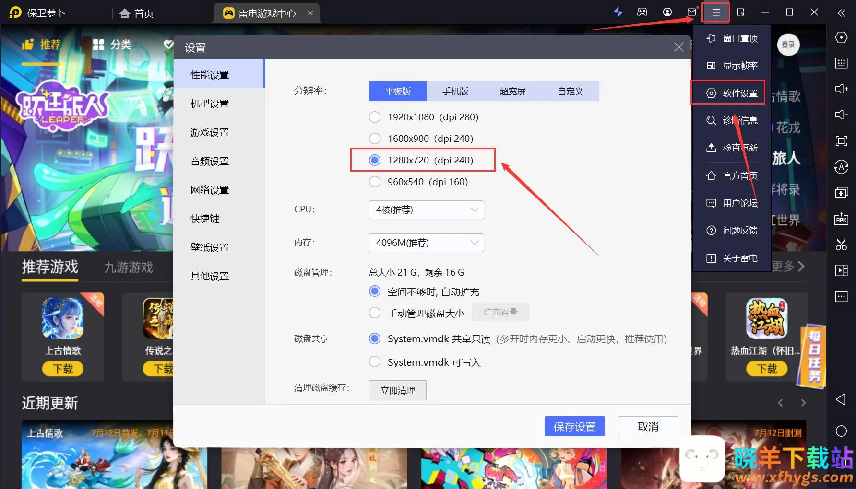Screen dimensions: 856x489
Task: Click the hamburger menu icon in title bar
Action: click(x=716, y=12)
